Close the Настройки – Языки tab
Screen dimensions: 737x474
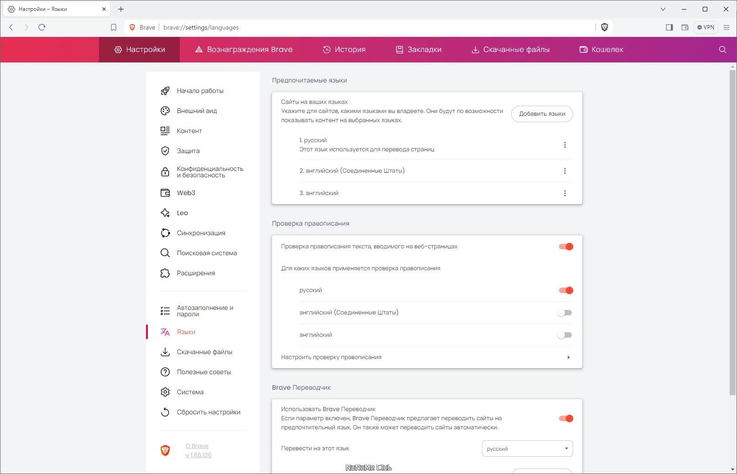coord(104,9)
